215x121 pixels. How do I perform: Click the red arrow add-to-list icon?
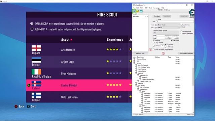click(x=150, y=49)
